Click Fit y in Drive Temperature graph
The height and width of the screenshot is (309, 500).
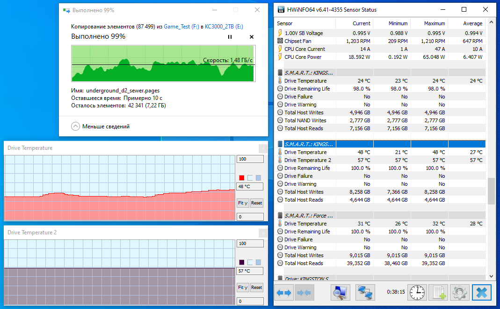243,203
